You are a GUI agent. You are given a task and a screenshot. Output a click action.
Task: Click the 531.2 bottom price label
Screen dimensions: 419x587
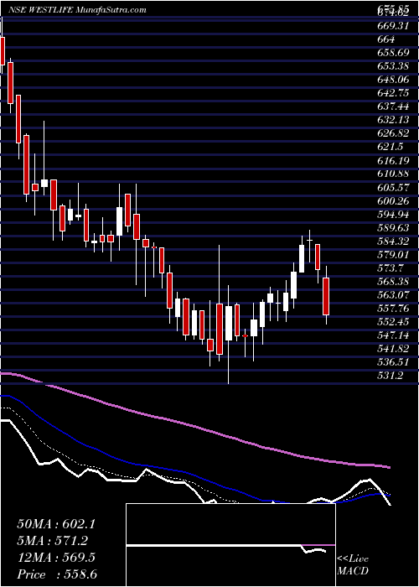[392, 377]
